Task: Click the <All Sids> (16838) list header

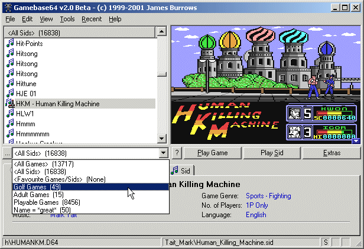Action: 79,32
